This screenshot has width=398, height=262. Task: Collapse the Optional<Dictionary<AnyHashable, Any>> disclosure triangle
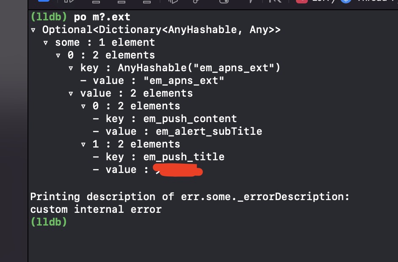coord(33,30)
